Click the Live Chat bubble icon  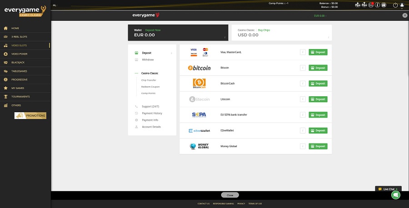(x=395, y=195)
